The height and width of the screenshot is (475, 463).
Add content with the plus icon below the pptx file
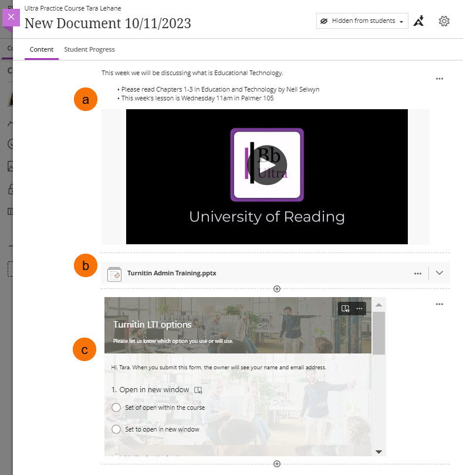pos(277,289)
